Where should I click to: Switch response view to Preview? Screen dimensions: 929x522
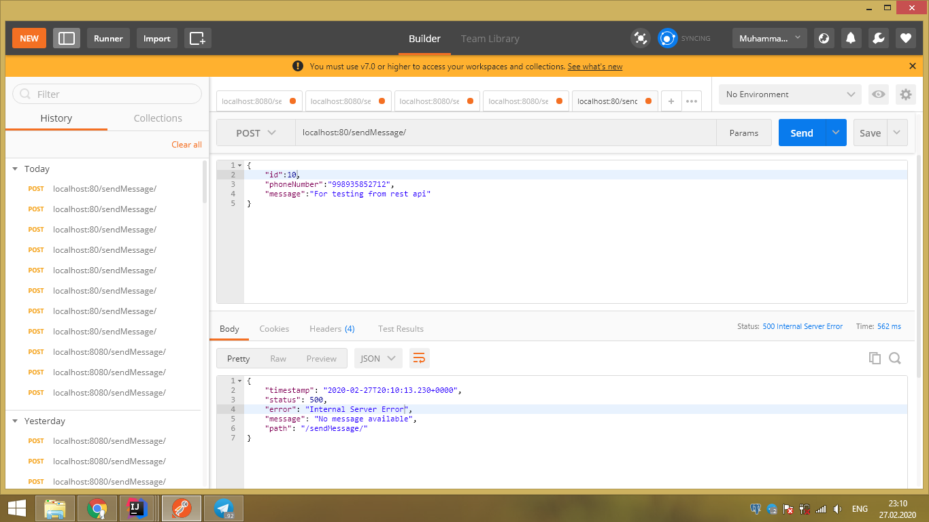pos(321,358)
